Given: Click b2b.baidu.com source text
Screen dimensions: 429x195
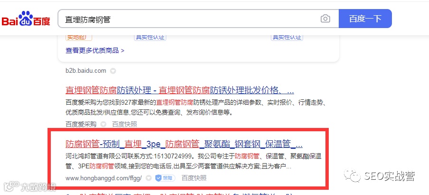Looking at the screenshot, I should [86, 71].
